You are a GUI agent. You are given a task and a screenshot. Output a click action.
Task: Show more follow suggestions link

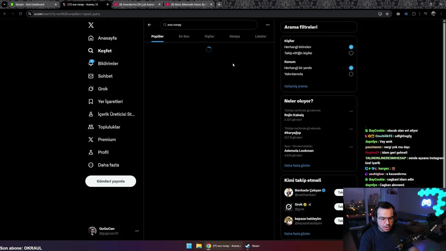297,234
